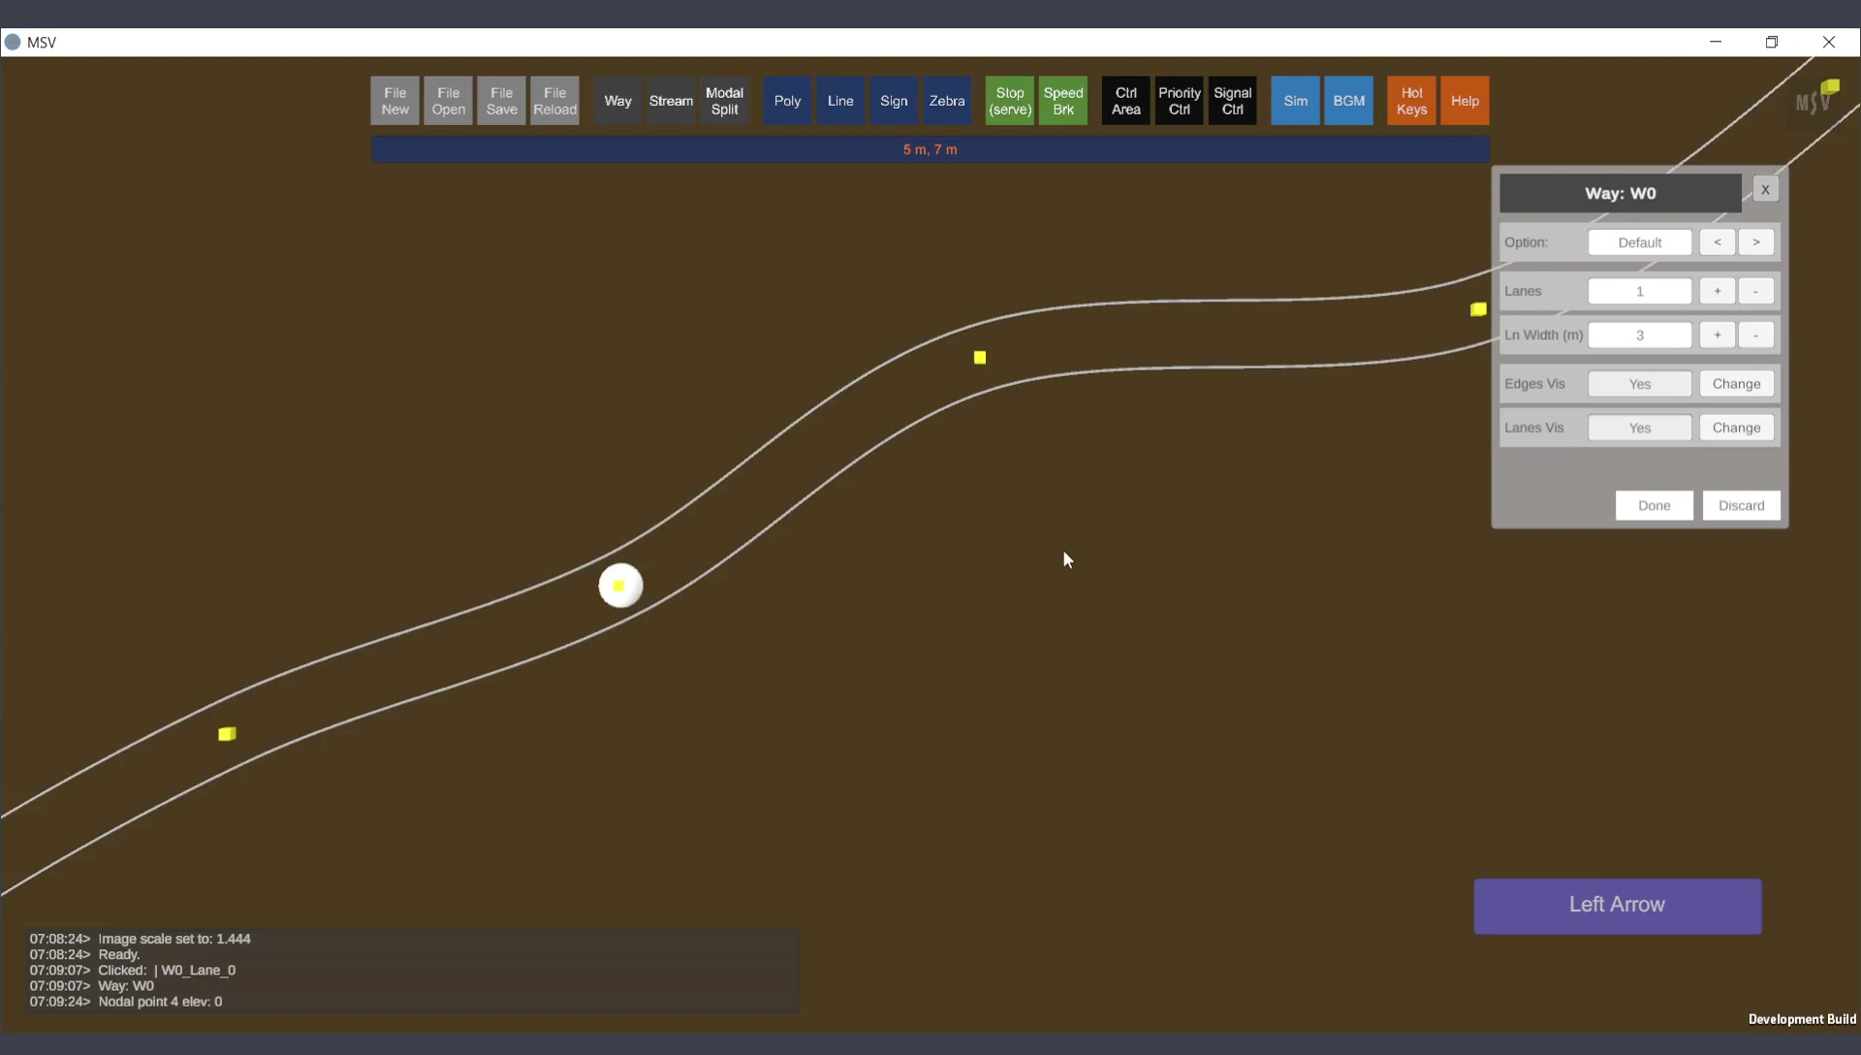Image resolution: width=1861 pixels, height=1055 pixels.
Task: Activate the Stop (serve) tool
Action: (x=1009, y=101)
